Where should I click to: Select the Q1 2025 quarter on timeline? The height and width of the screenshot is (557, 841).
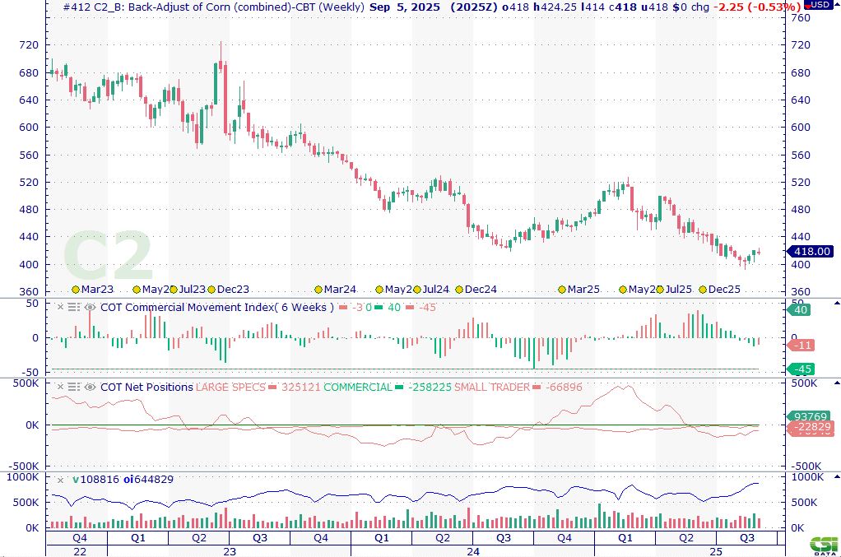tap(625, 537)
